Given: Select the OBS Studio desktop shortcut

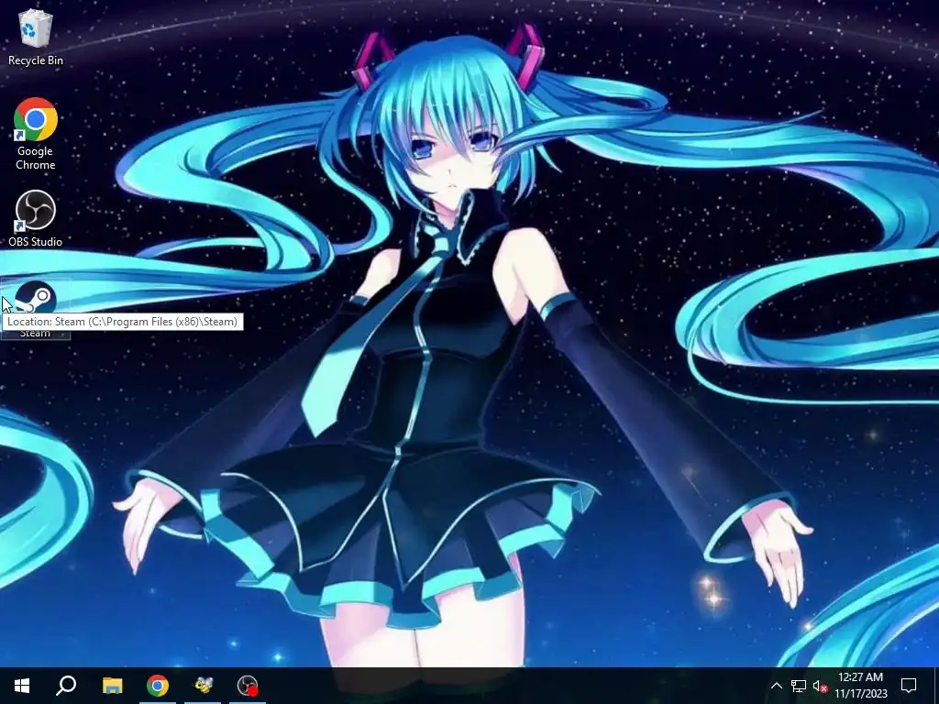Looking at the screenshot, I should pos(36,212).
